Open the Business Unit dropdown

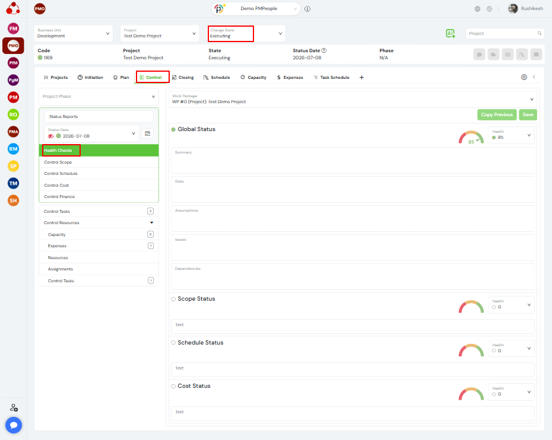[x=74, y=33]
